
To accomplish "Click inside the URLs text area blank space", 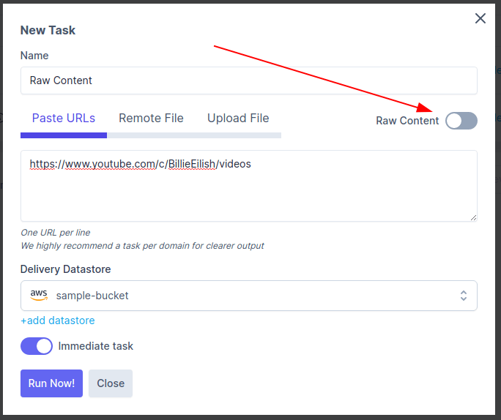I will pyautogui.click(x=249, y=198).
